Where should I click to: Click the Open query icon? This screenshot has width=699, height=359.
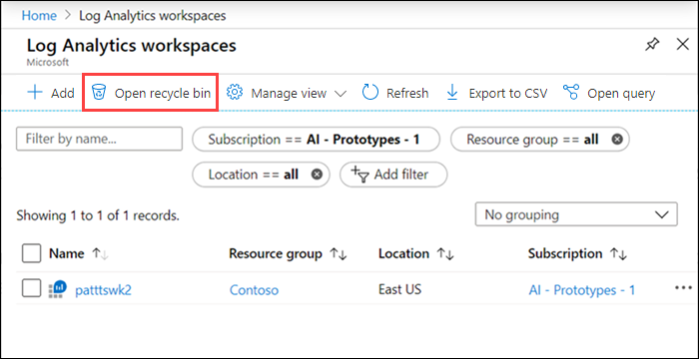point(570,93)
